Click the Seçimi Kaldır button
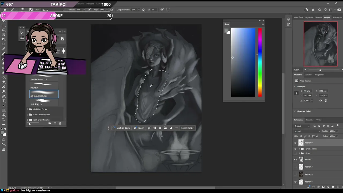The height and width of the screenshot is (193, 343). [x=187, y=128]
